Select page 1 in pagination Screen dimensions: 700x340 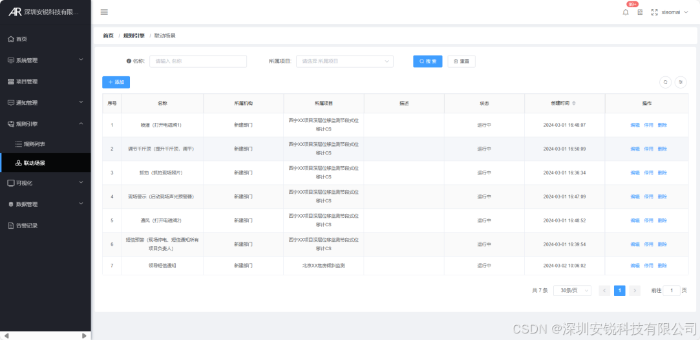click(620, 290)
